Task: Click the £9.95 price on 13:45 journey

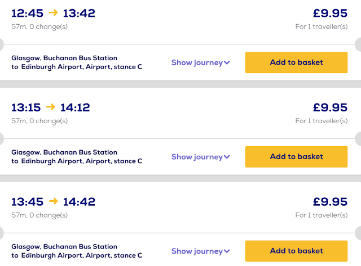Action: 330,201
